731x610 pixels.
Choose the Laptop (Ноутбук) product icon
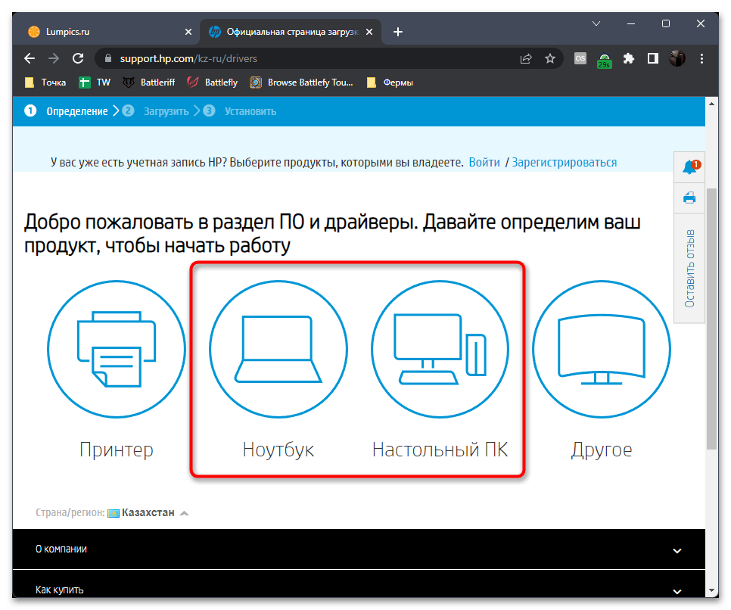pyautogui.click(x=278, y=349)
